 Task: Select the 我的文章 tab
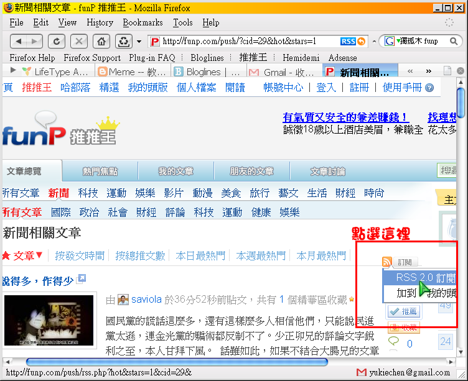tap(175, 172)
